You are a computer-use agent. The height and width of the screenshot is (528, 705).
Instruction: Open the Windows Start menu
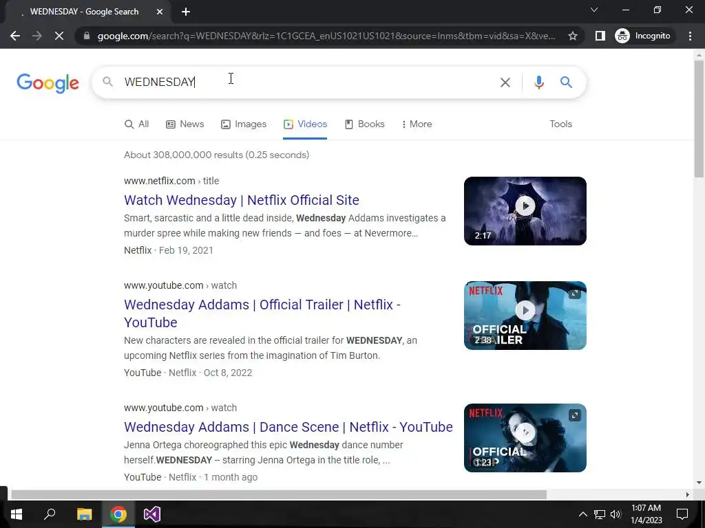point(17,514)
